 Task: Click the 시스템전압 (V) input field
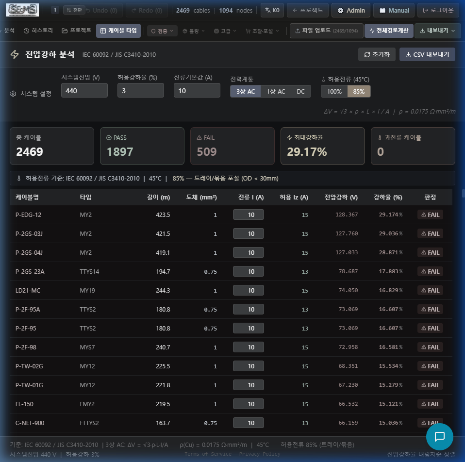pyautogui.click(x=84, y=90)
